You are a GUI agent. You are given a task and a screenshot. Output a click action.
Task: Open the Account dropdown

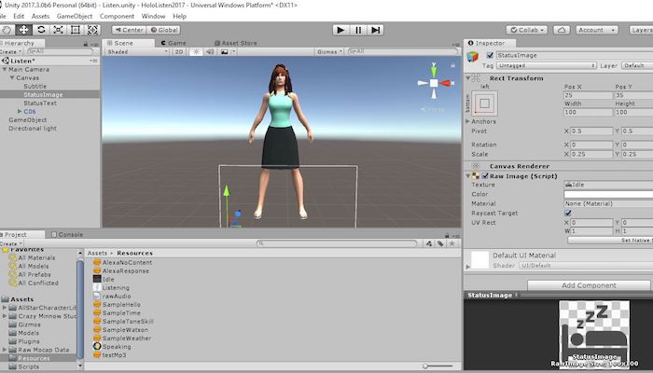point(597,30)
